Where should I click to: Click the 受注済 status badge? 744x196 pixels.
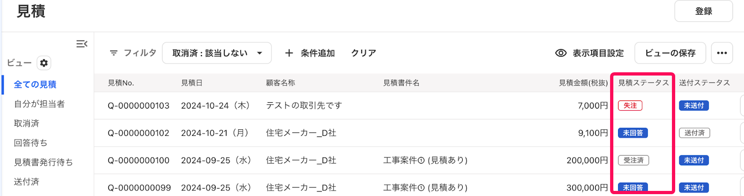click(633, 160)
